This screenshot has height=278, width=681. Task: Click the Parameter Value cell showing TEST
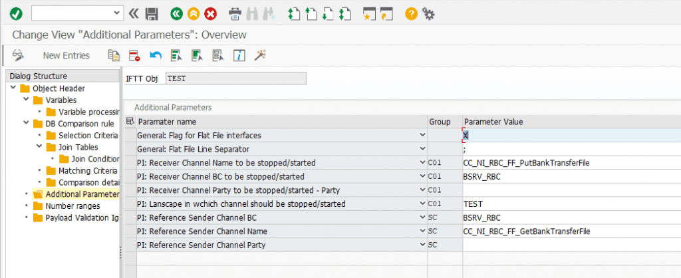pyautogui.click(x=571, y=204)
